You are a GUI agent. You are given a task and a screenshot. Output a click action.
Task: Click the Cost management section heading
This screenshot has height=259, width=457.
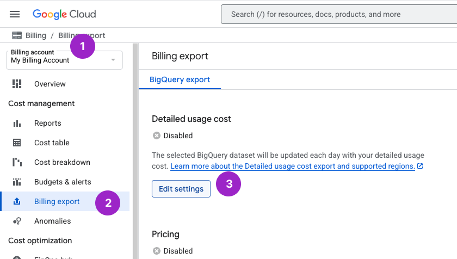[x=41, y=103]
